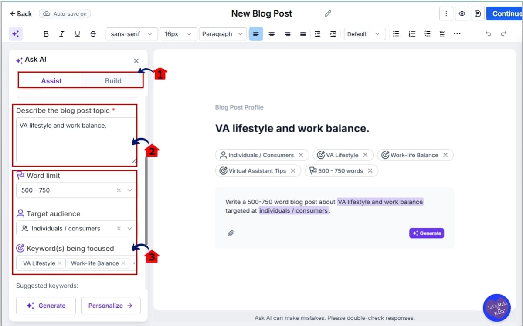
Task: Clear the Word limit selection
Action: click(119, 190)
